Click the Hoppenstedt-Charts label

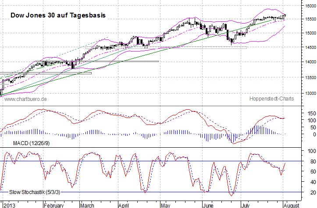(271, 99)
